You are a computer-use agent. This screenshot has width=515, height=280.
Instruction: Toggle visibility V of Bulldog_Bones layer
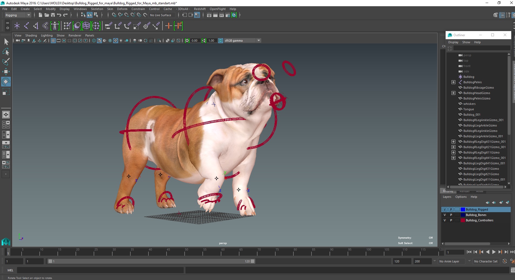point(445,215)
